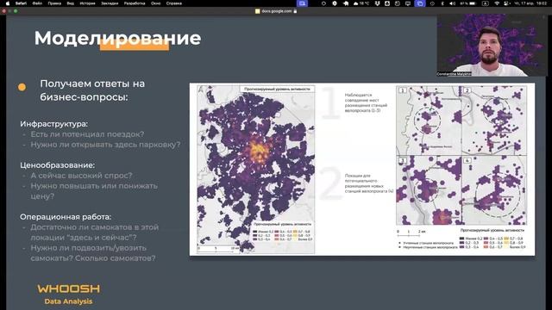The width and height of the screenshot is (552, 310).
Task: Click "Достаточно ли самокатов" question line
Action: click(x=94, y=232)
